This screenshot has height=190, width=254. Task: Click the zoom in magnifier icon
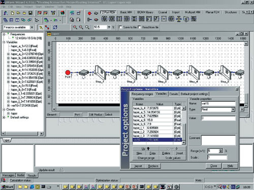[x=75, y=27]
